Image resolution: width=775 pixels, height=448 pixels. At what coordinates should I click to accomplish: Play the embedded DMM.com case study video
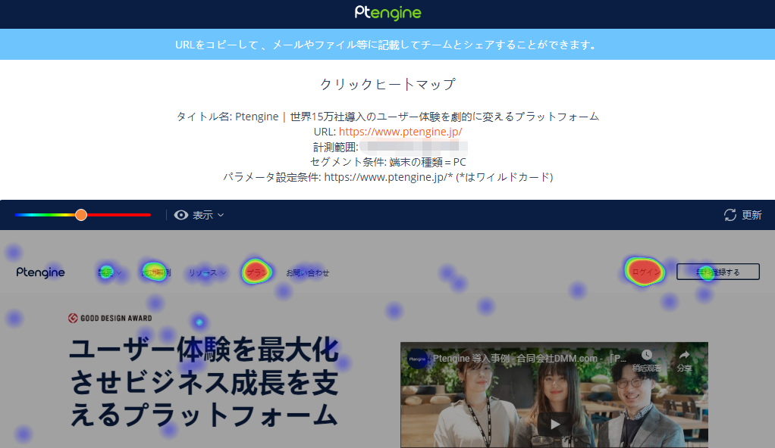click(x=554, y=424)
